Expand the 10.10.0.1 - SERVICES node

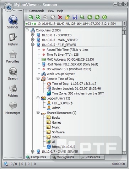pos(33,35)
